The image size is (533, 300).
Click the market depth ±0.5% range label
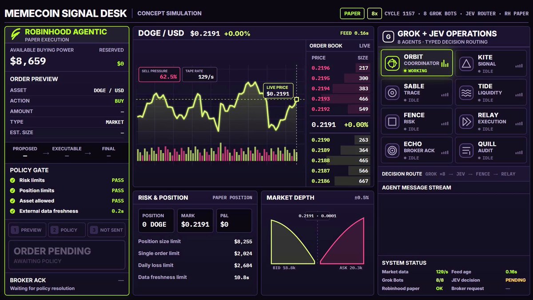[x=362, y=198]
